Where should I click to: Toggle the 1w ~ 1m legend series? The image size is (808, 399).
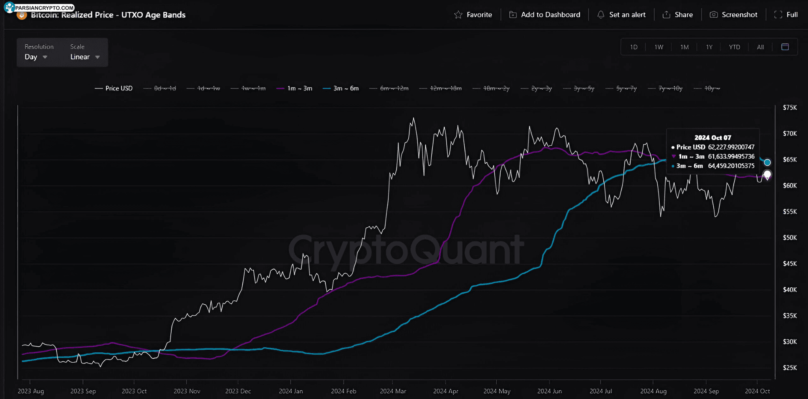point(248,88)
